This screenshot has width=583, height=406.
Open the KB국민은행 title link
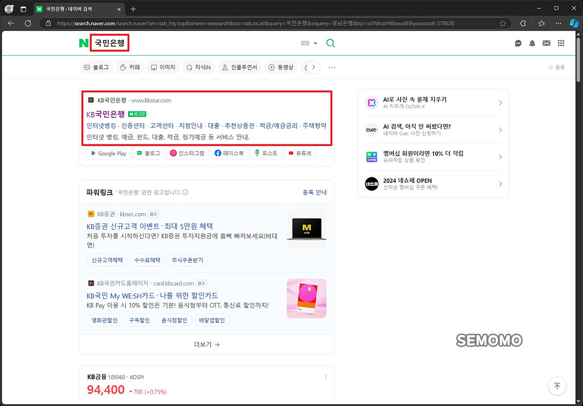(x=105, y=114)
